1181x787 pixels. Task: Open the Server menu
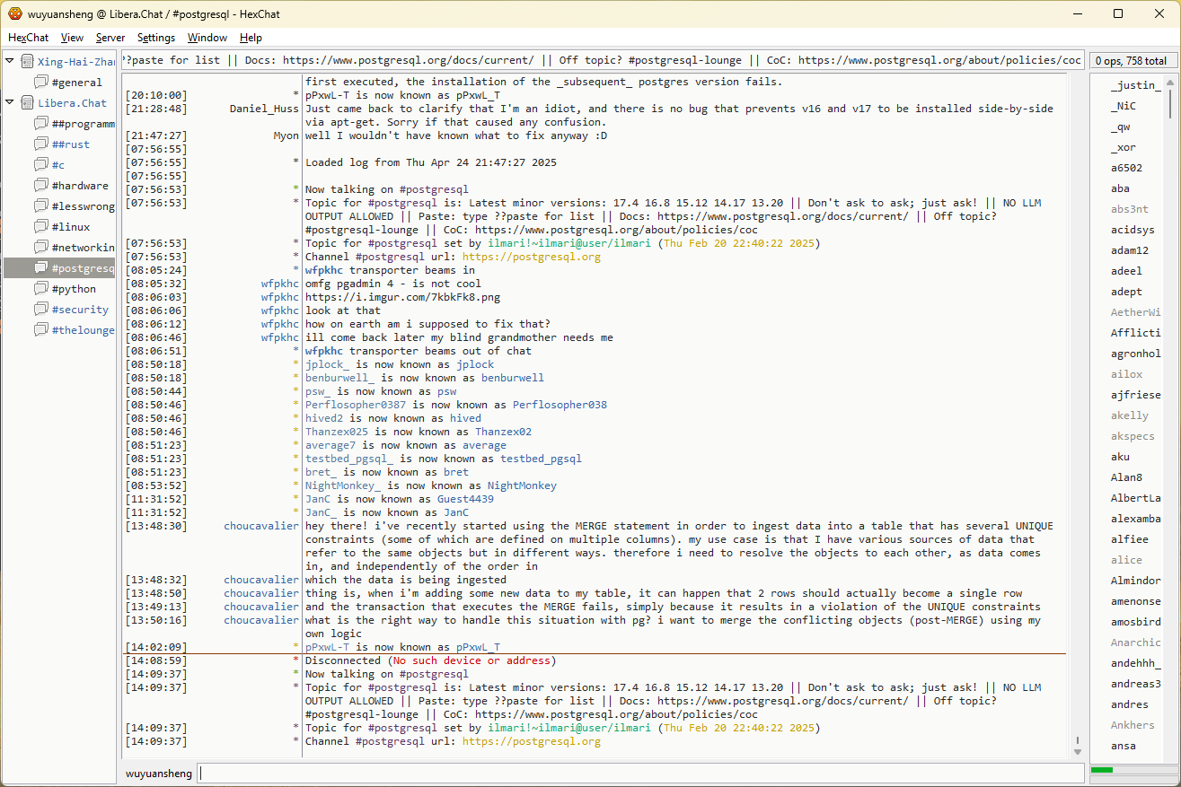click(110, 38)
